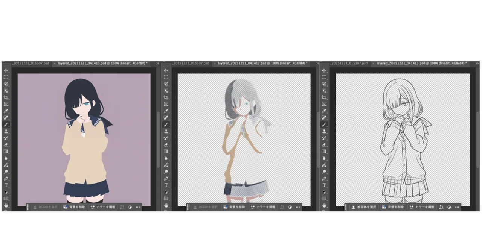Select the Pen tool in the faded-color window
Screen dimensions: 482x252
166,178
